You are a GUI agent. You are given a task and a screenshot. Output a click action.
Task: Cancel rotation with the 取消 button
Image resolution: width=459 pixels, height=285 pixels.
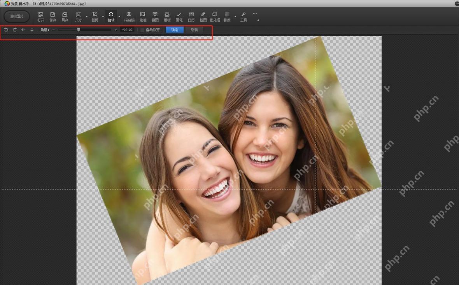click(194, 30)
